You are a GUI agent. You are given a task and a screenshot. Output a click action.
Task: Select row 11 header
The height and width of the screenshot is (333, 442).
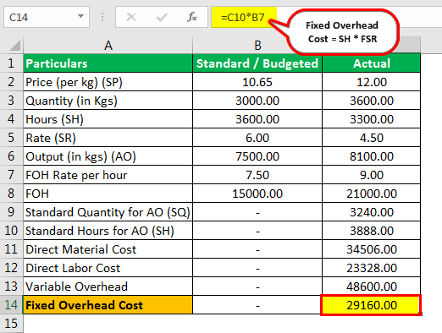[x=11, y=249]
